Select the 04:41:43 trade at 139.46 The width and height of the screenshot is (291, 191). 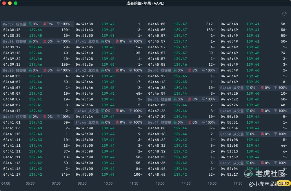pyautogui.click(x=110, y=30)
